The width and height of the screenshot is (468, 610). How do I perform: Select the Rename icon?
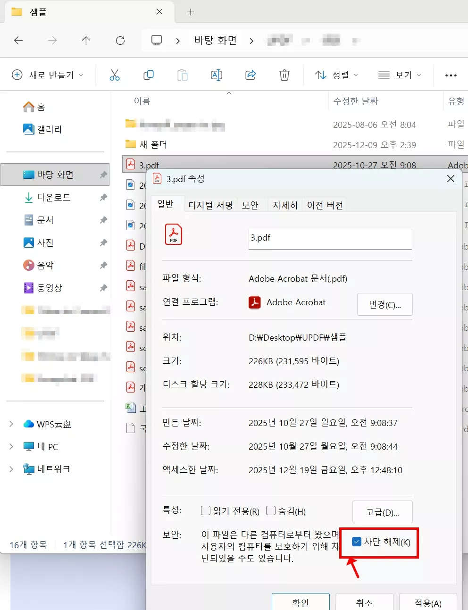pos(216,75)
